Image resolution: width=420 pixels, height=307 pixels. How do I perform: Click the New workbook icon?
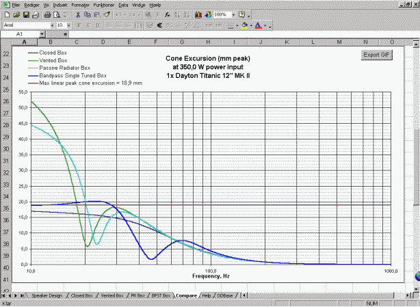(x=6, y=14)
